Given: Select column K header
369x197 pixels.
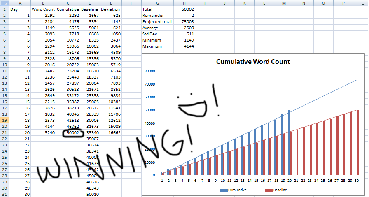Looking at the screenshot, I should (x=244, y=3).
